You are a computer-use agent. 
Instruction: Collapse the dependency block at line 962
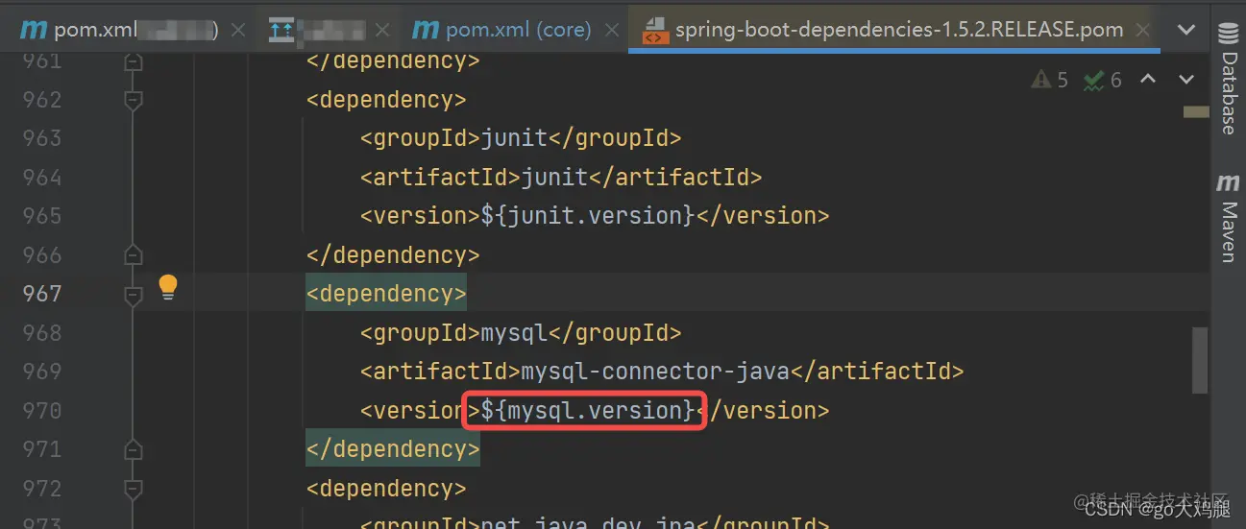pyautogui.click(x=134, y=100)
